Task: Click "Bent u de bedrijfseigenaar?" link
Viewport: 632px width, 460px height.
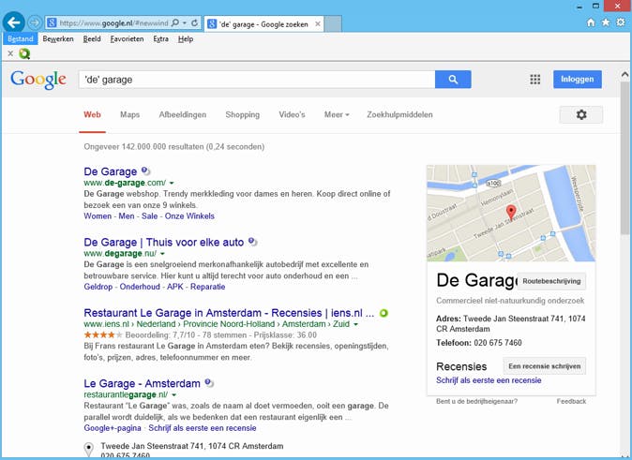Action: point(477,401)
